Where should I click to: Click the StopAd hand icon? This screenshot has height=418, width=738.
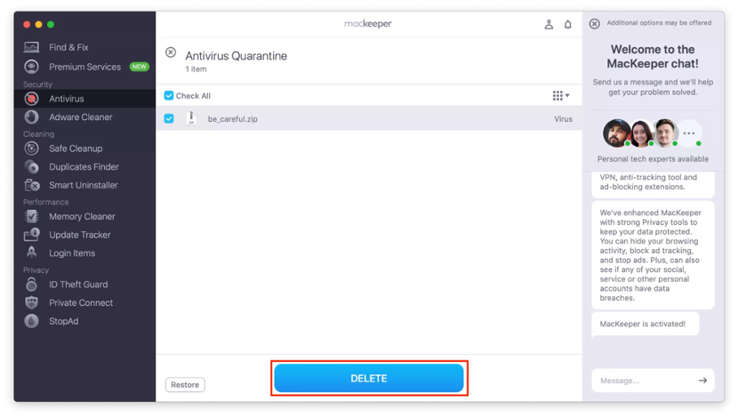[x=31, y=321]
